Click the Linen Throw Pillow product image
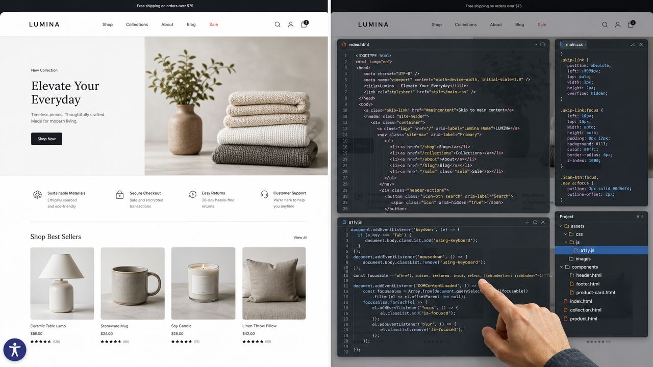 pyautogui.click(x=274, y=284)
